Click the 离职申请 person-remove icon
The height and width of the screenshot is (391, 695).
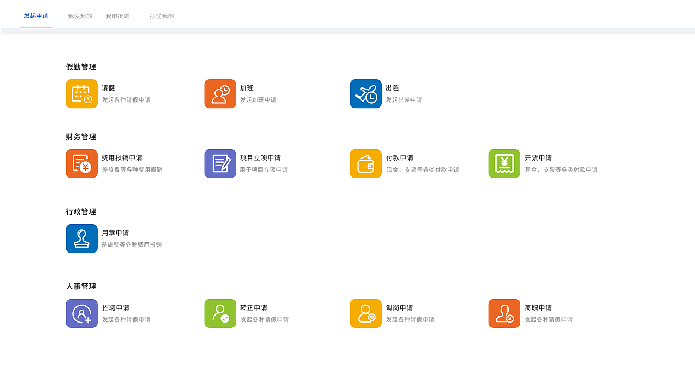click(504, 313)
